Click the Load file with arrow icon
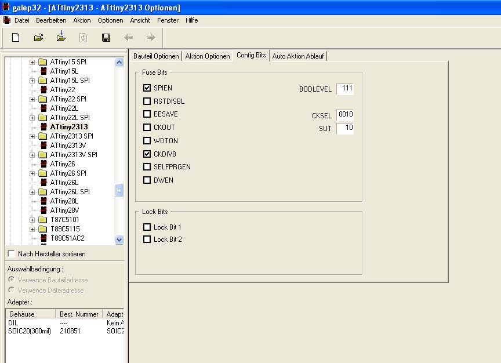The height and width of the screenshot is (363, 501). pos(61,37)
